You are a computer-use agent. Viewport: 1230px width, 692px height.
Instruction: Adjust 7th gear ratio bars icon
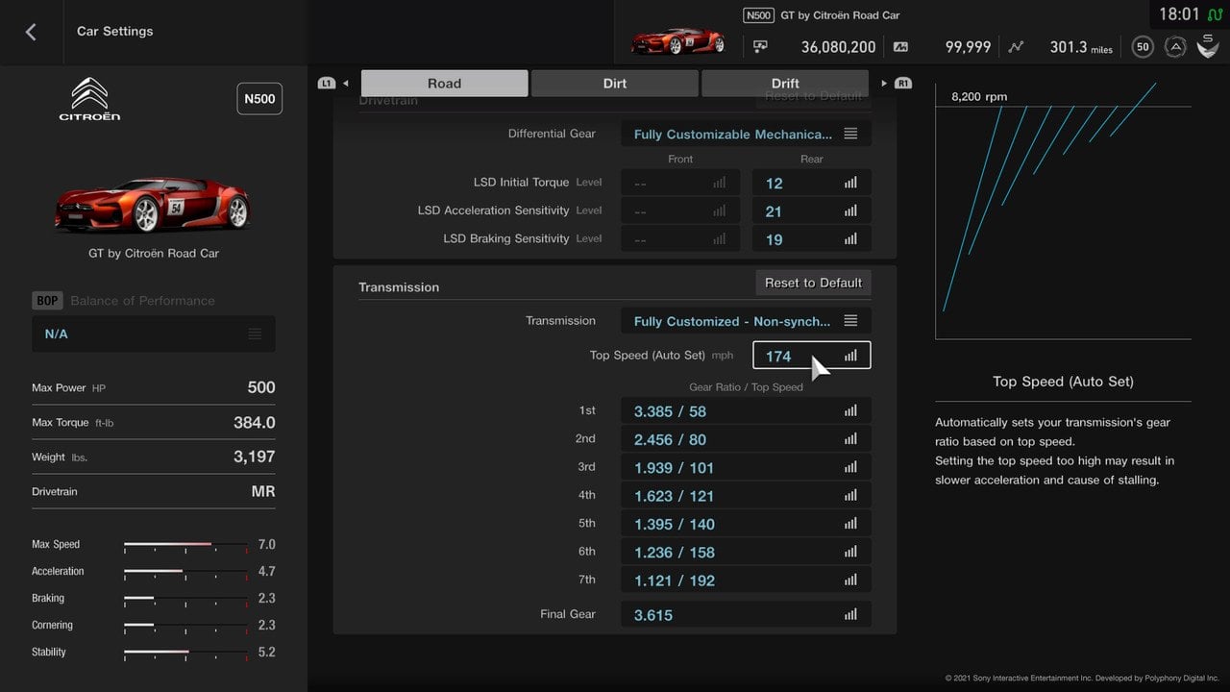click(x=850, y=580)
